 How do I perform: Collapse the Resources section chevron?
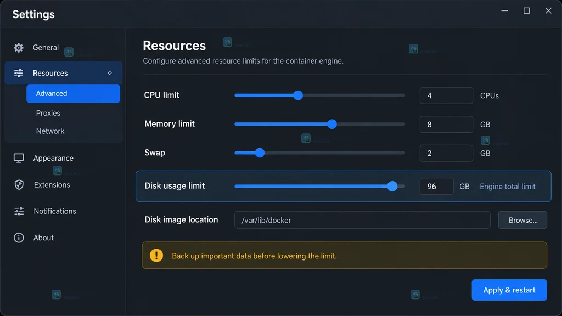[110, 73]
